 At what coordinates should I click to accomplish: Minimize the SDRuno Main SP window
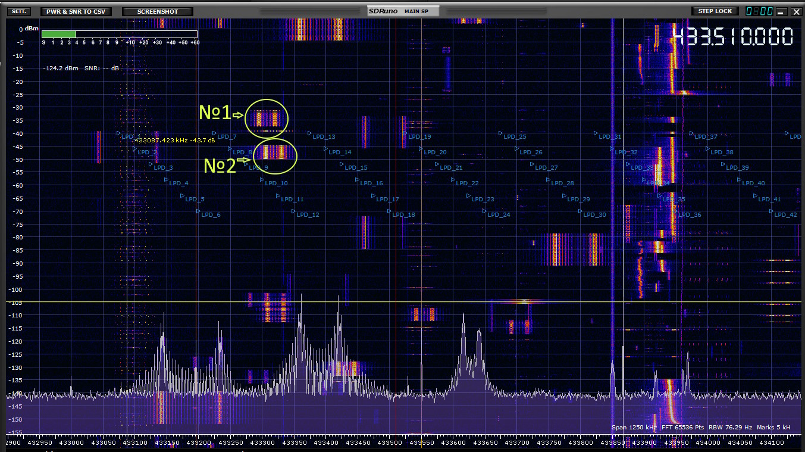click(781, 12)
